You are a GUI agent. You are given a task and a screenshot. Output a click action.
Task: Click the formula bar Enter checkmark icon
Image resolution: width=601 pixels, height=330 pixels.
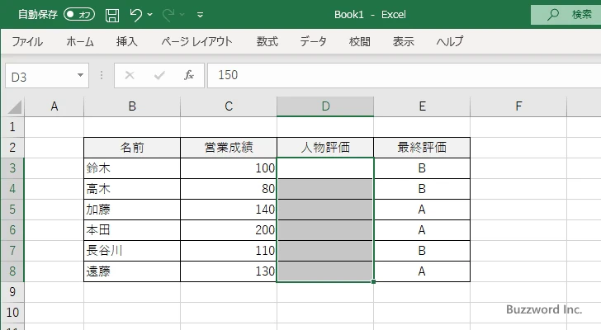[159, 75]
